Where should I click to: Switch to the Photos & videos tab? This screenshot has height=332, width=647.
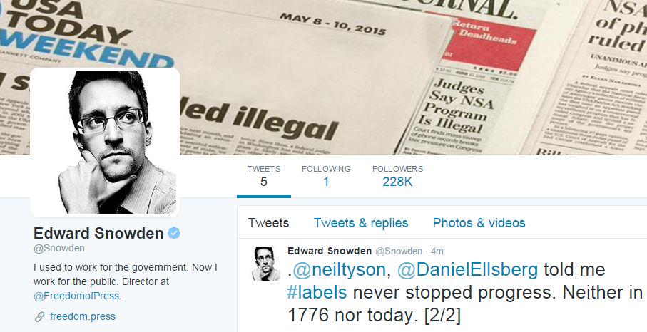coord(479,223)
